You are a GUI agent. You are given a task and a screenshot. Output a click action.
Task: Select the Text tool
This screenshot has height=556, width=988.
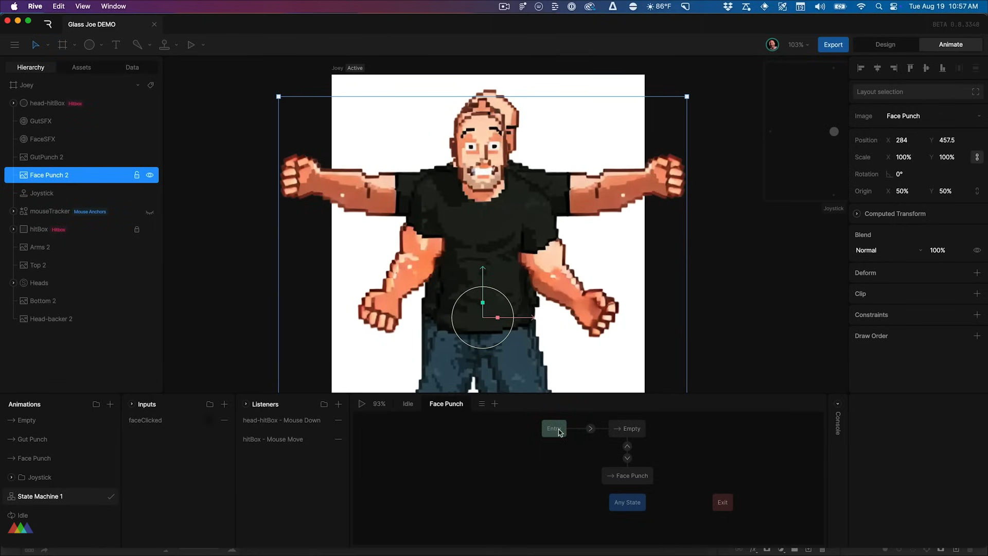(x=116, y=45)
